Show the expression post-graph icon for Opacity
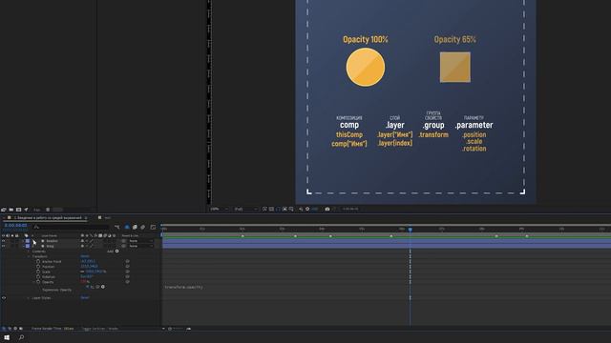Image resolution: width=611 pixels, height=343 pixels. [93, 287]
